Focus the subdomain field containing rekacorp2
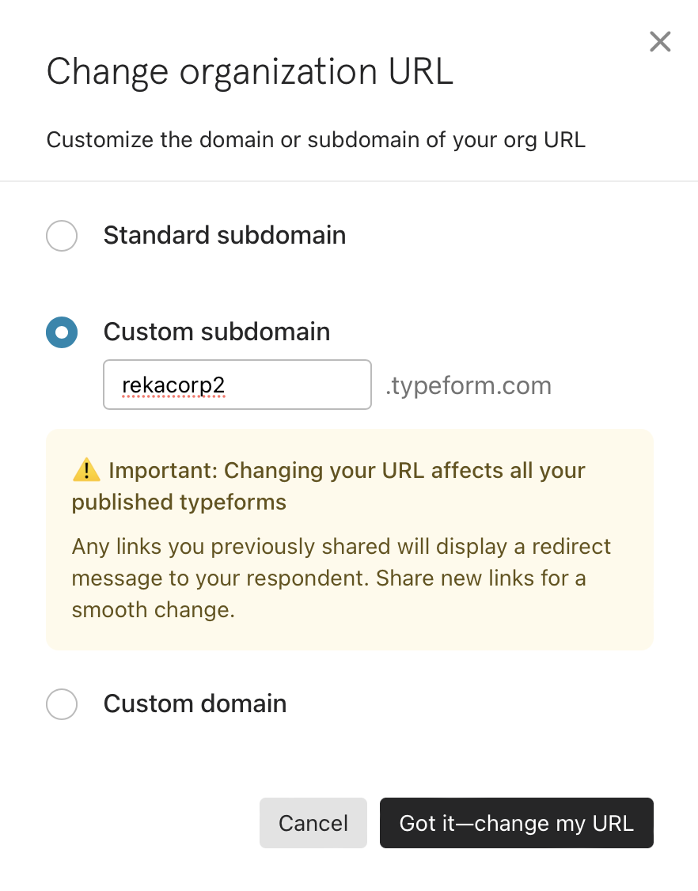The image size is (698, 891). pyautogui.click(x=237, y=385)
